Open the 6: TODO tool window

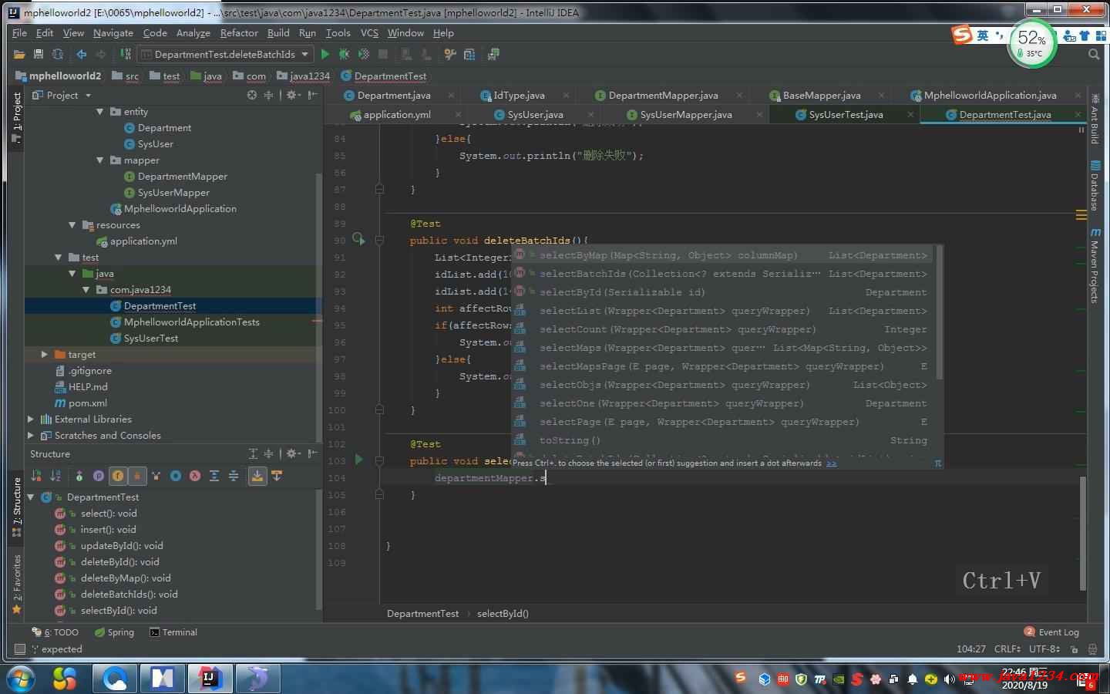pyautogui.click(x=55, y=632)
